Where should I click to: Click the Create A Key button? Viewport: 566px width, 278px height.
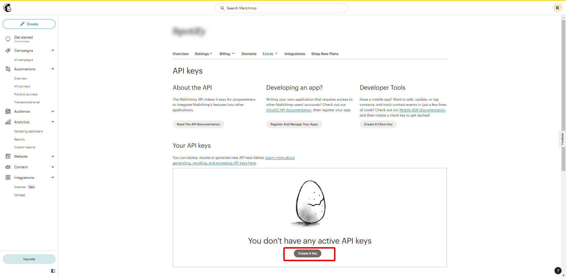(x=307, y=253)
